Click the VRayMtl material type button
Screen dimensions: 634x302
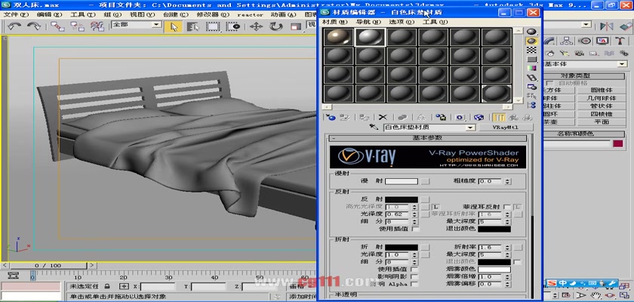click(x=506, y=128)
